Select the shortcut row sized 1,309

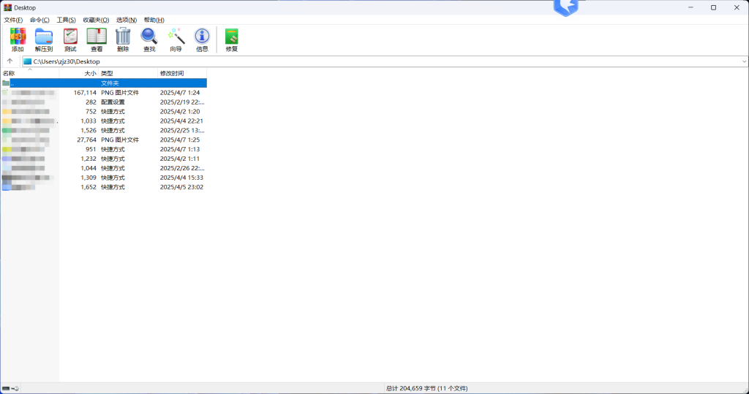coord(104,178)
